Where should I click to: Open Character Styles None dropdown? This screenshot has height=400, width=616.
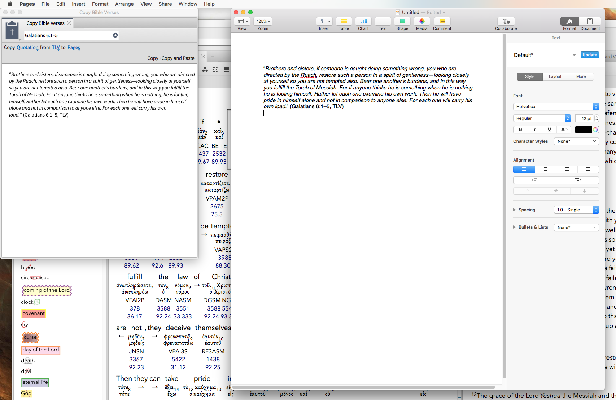tap(576, 141)
